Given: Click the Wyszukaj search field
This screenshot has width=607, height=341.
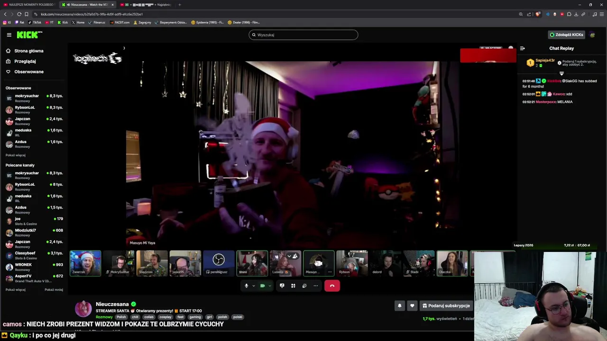Looking at the screenshot, I should point(303,35).
